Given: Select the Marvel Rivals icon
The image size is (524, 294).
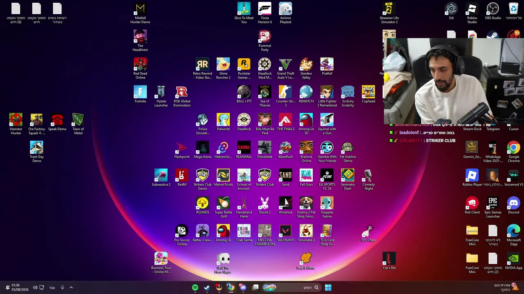Looking at the screenshot, I should click(223, 178).
